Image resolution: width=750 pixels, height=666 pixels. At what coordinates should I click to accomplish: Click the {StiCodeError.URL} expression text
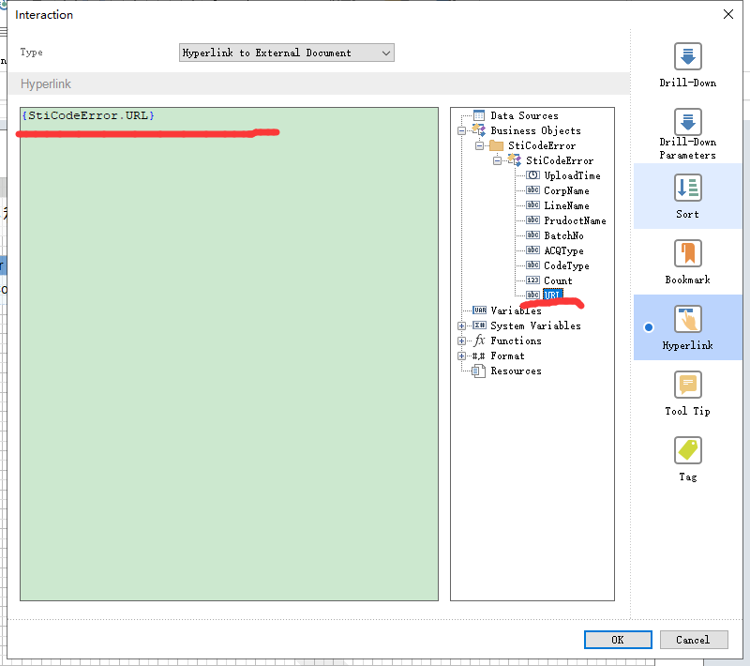point(88,115)
